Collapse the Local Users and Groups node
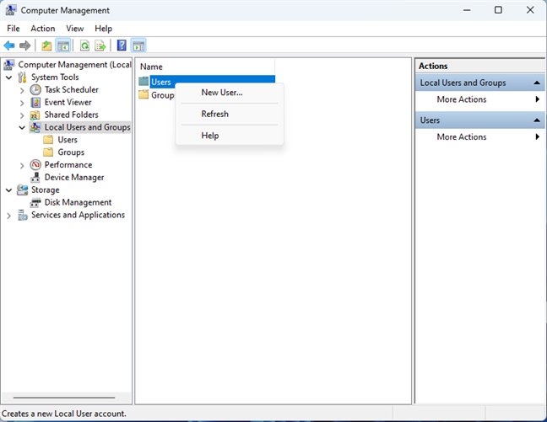547x422 pixels. 23,128
